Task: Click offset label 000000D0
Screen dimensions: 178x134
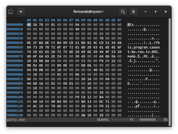Action: [x=15, y=83]
